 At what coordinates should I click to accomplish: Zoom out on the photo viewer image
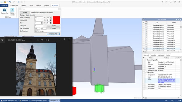point(38,40)
